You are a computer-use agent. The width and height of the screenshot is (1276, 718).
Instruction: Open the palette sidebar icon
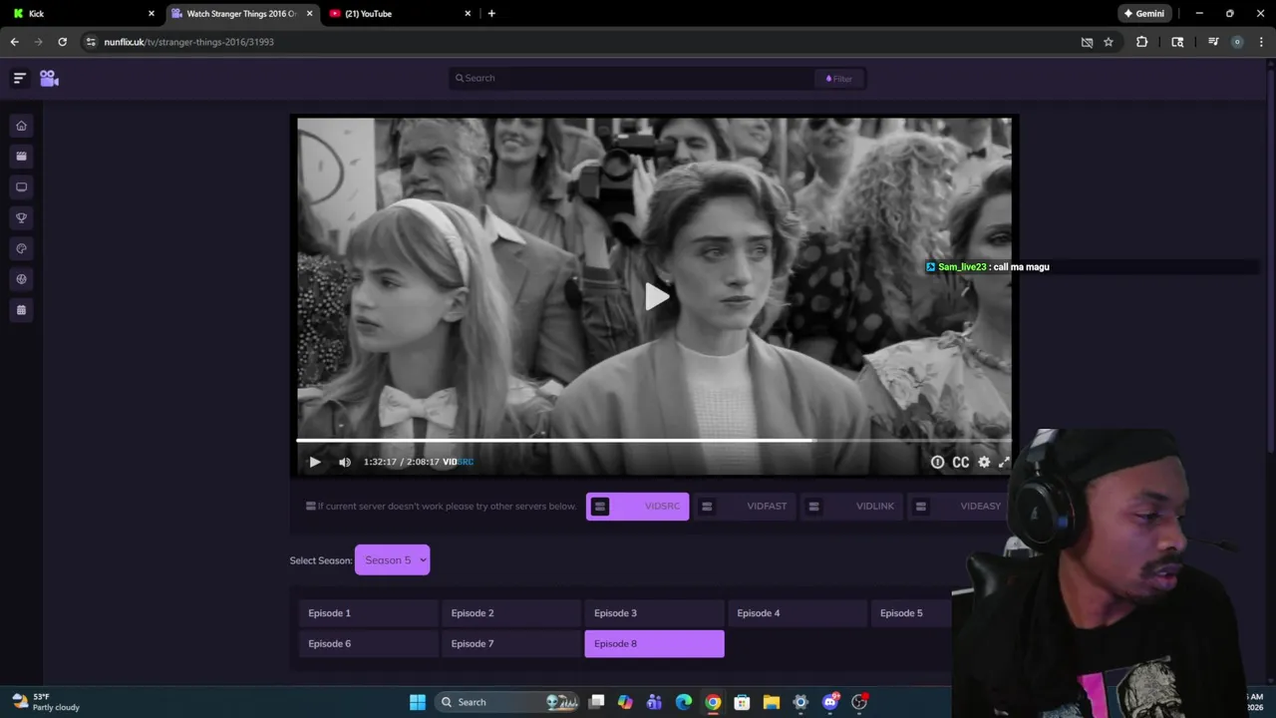pyautogui.click(x=21, y=248)
